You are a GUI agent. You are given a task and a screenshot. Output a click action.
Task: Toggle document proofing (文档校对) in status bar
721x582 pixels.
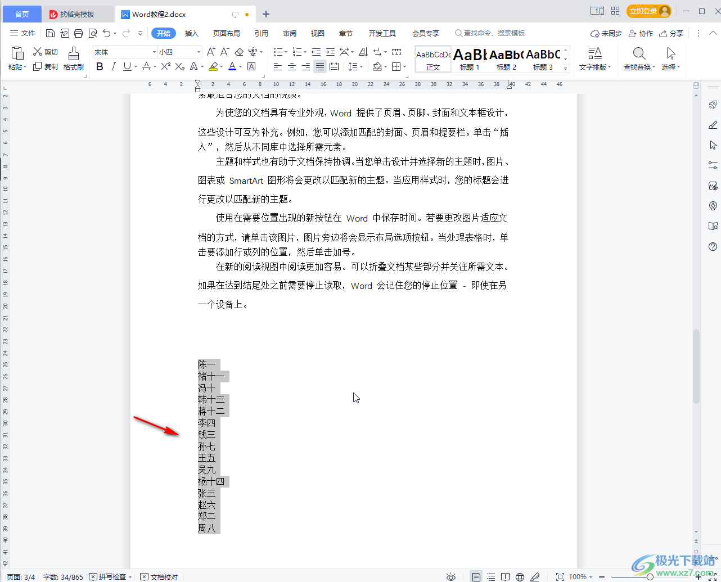(x=159, y=577)
